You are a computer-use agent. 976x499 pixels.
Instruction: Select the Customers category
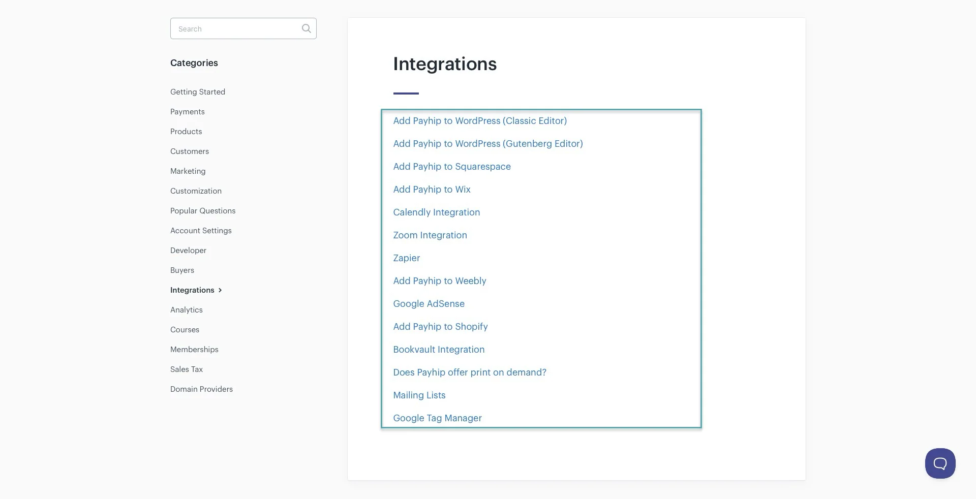[190, 151]
